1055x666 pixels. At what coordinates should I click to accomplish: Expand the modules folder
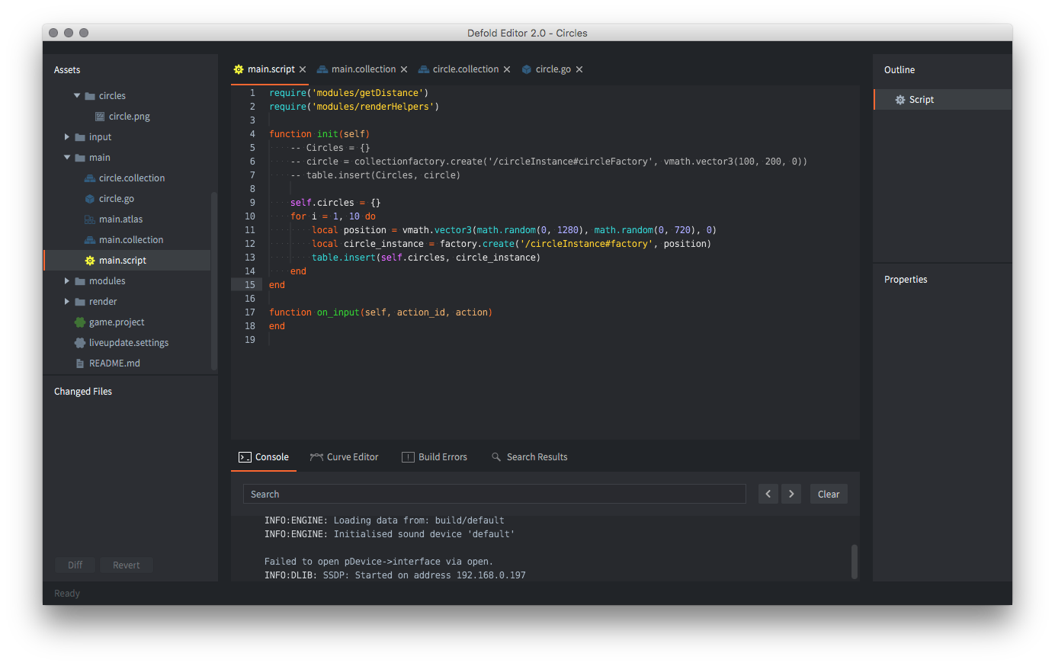pyautogui.click(x=67, y=281)
